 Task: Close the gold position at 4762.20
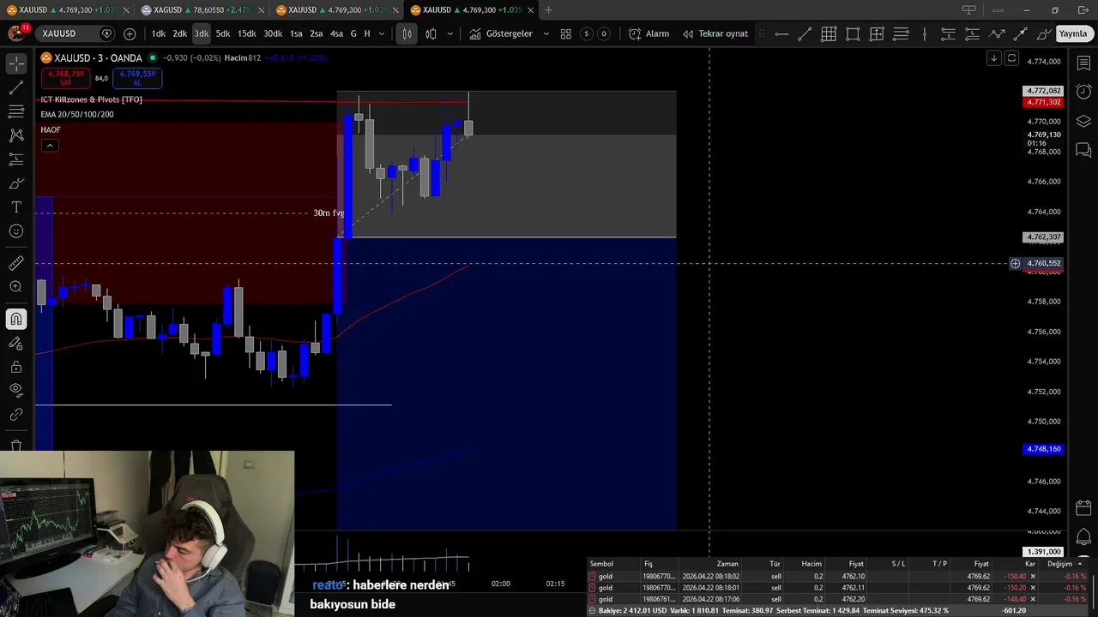(x=1032, y=599)
